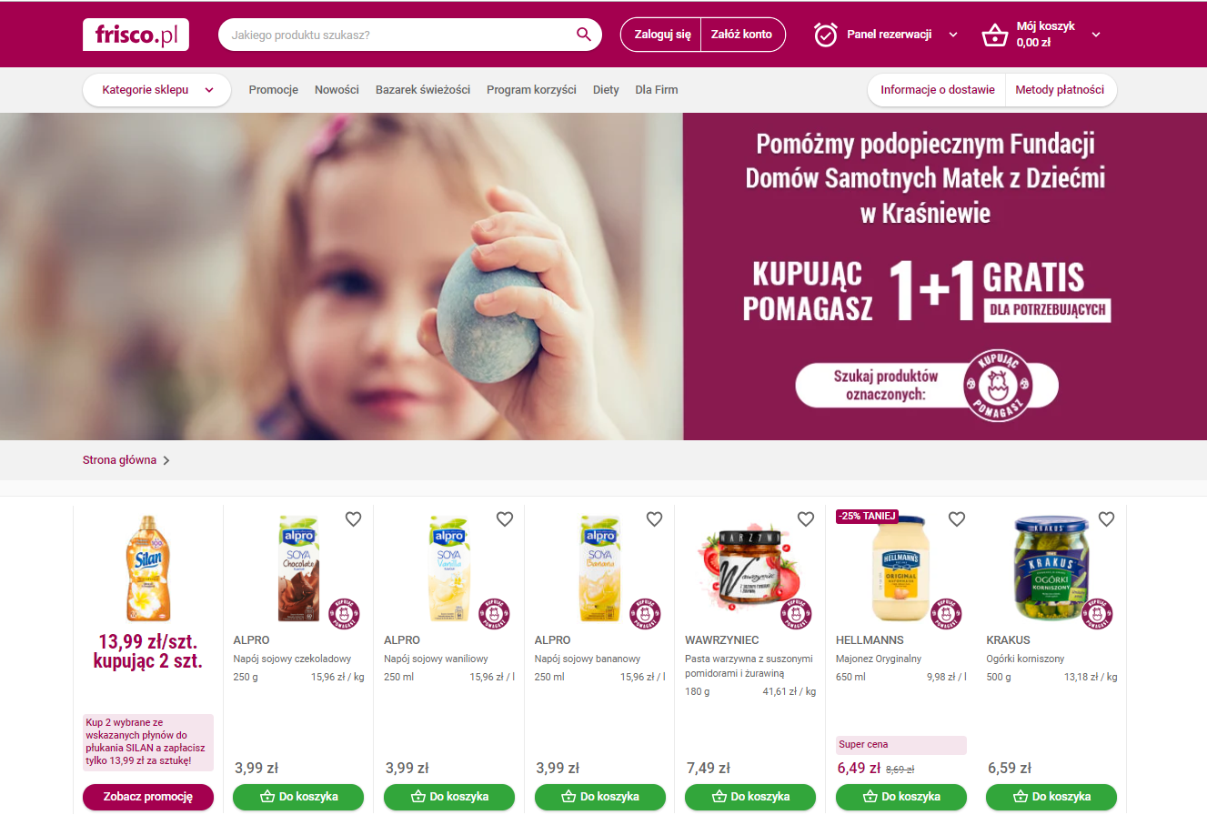Click the Panel rezerwacji clock icon
Screen dimensions: 1207x815
[x=826, y=35]
